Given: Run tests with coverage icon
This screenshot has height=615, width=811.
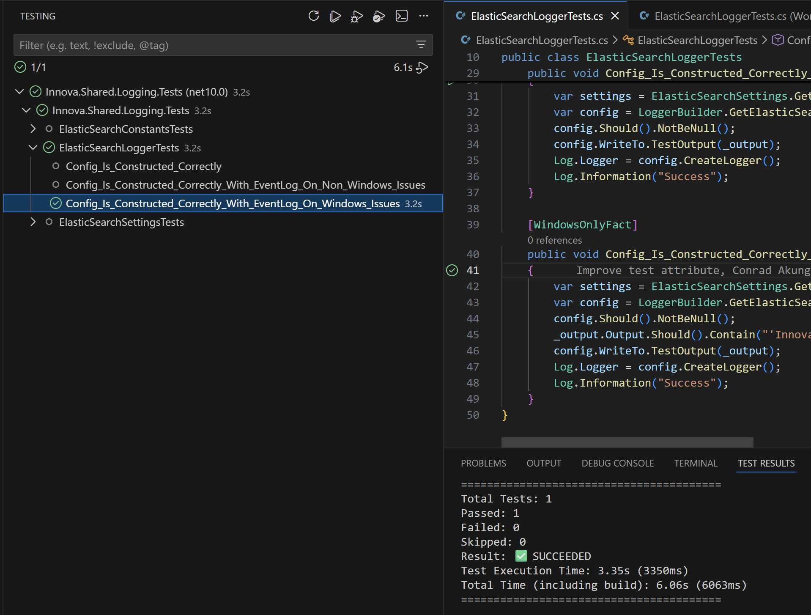Looking at the screenshot, I should 378,16.
